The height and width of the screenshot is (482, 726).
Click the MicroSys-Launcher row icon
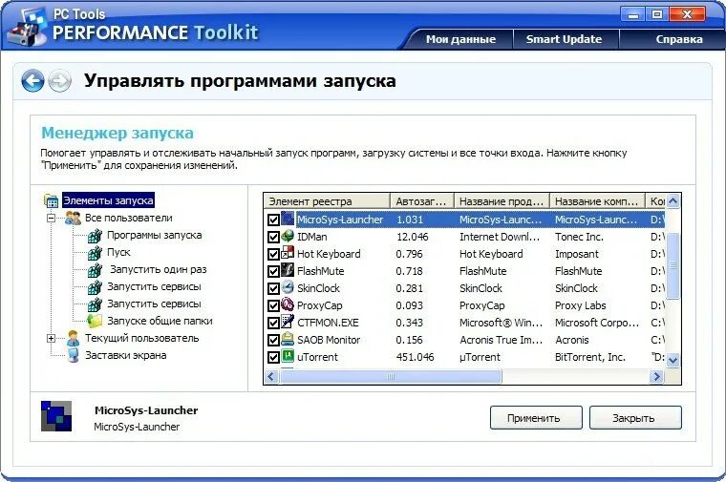(288, 219)
